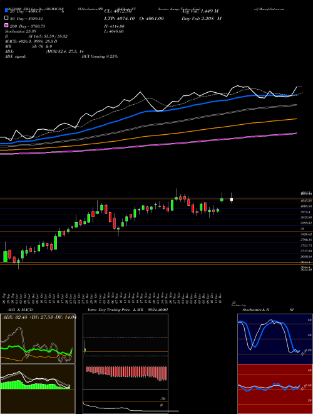This screenshot has width=313, height=414.
Task: Click the 'Stochastics: 25.89' reading
Action: tap(21, 31)
